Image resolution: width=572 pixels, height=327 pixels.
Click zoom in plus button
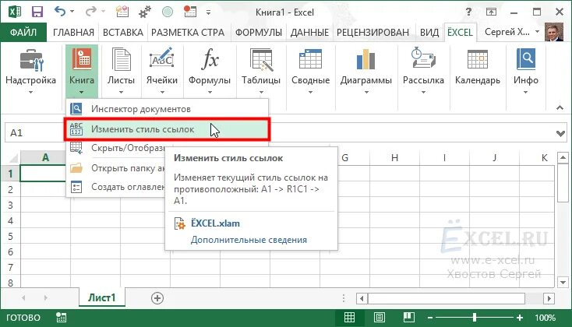click(520, 318)
